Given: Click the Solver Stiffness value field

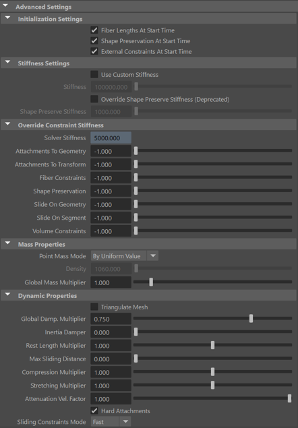Looking at the screenshot, I should click(111, 138).
